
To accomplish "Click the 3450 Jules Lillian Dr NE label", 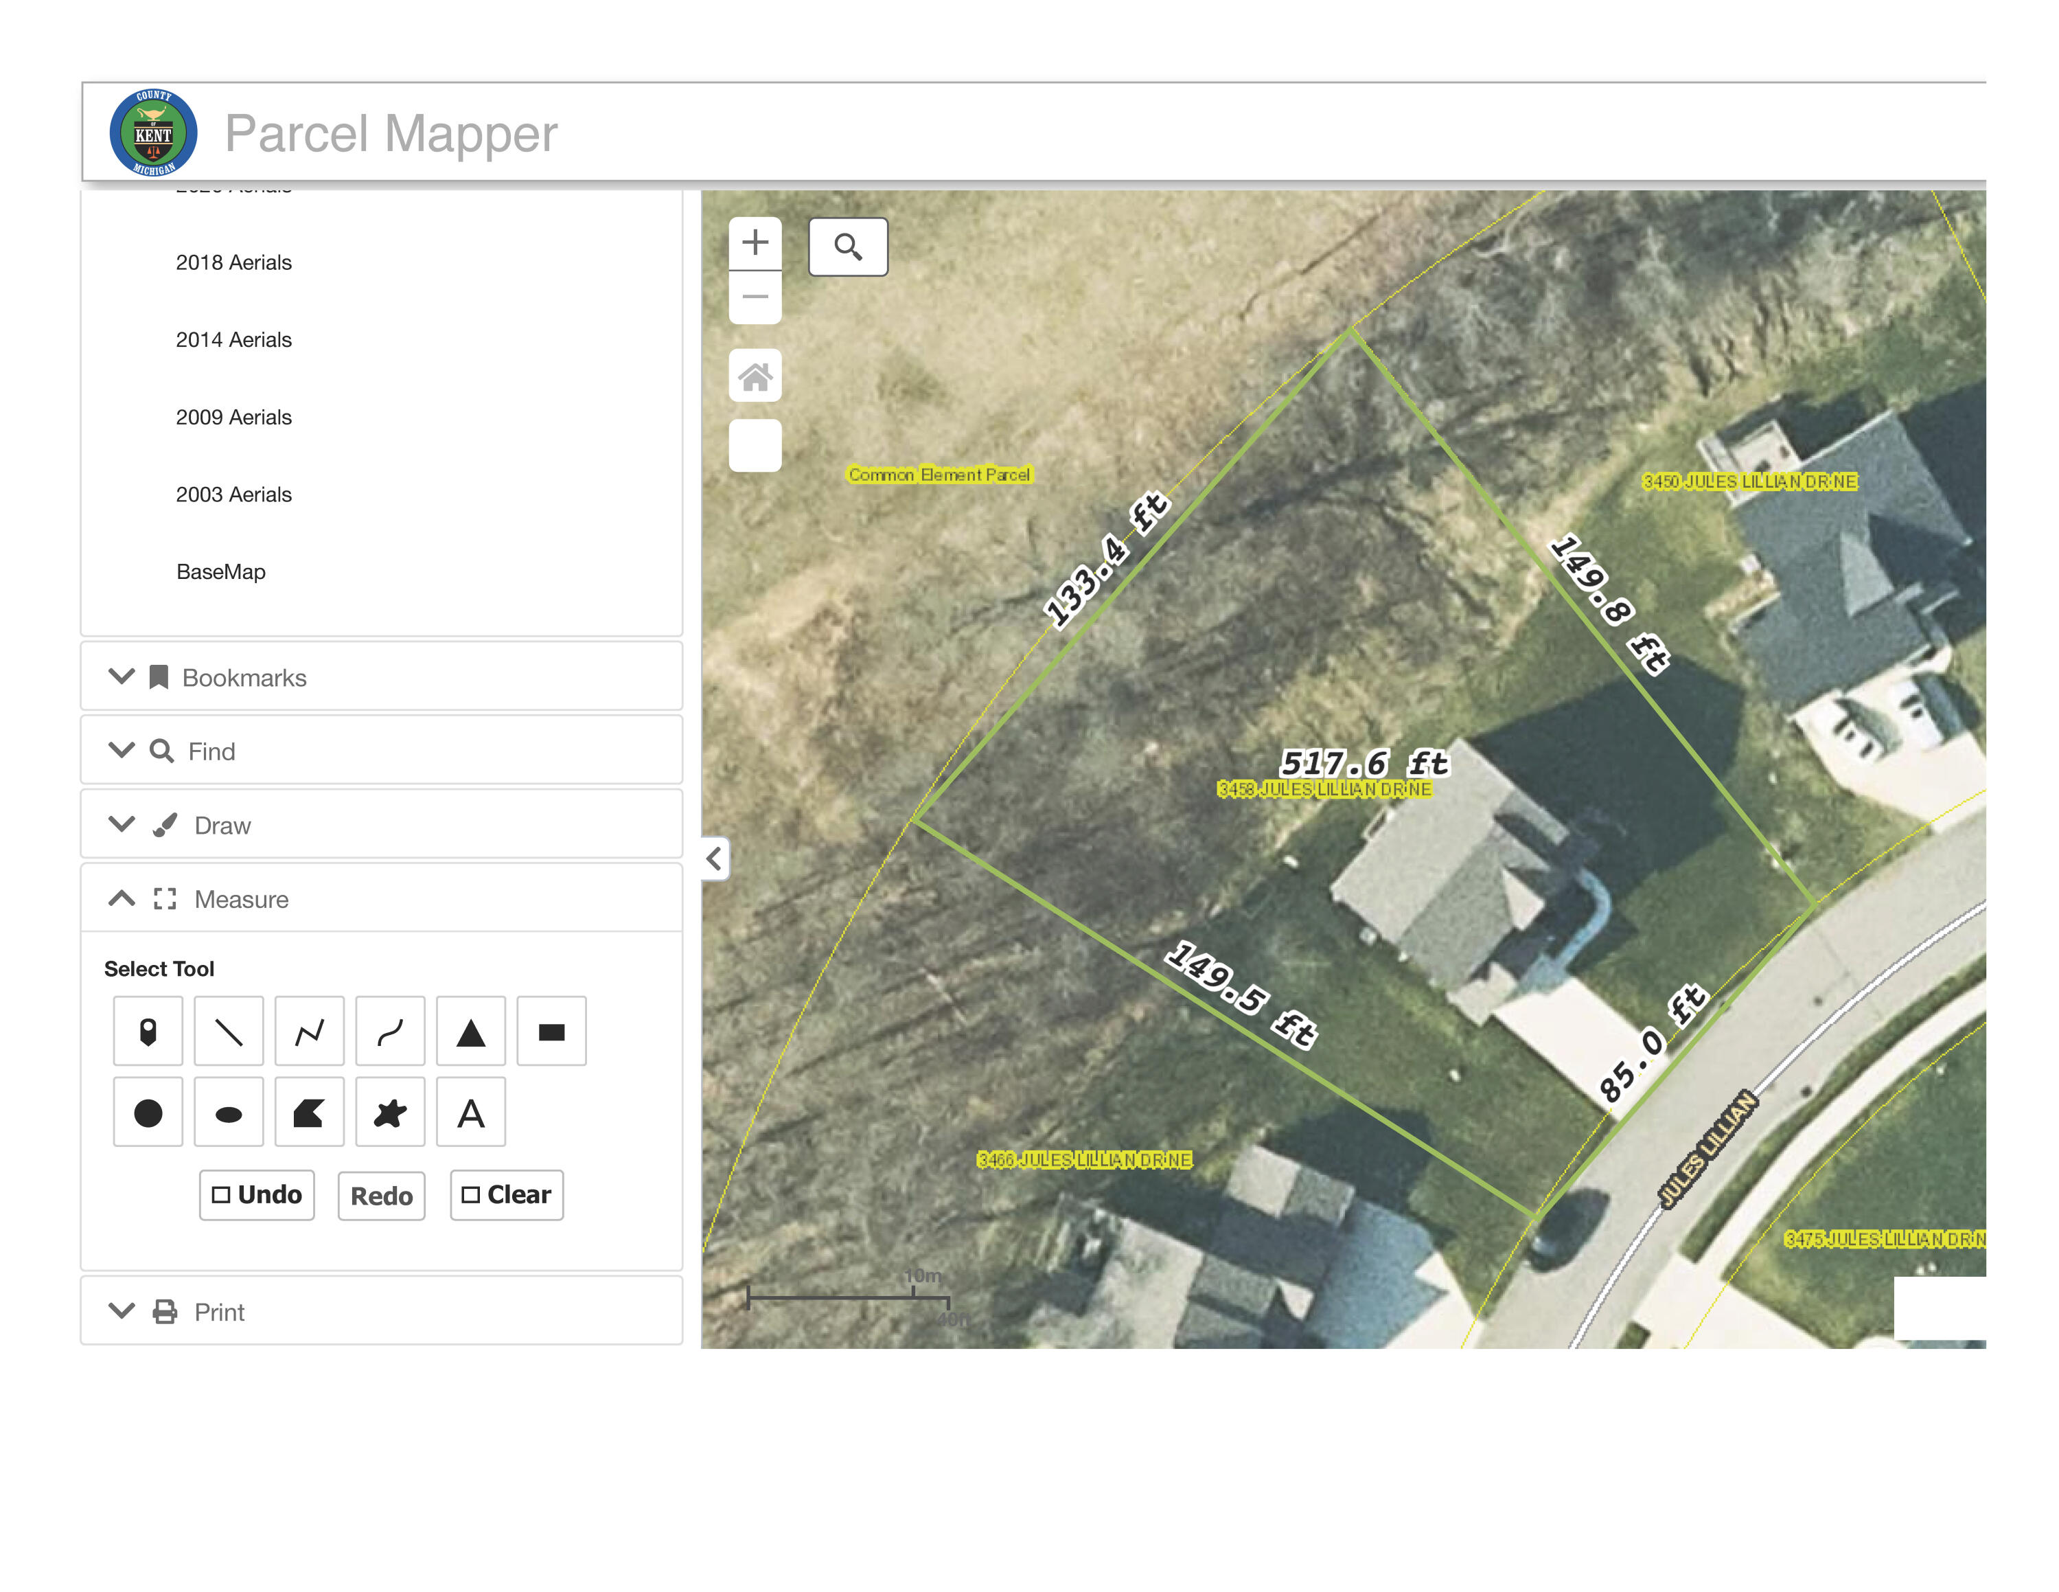I will (x=1750, y=481).
